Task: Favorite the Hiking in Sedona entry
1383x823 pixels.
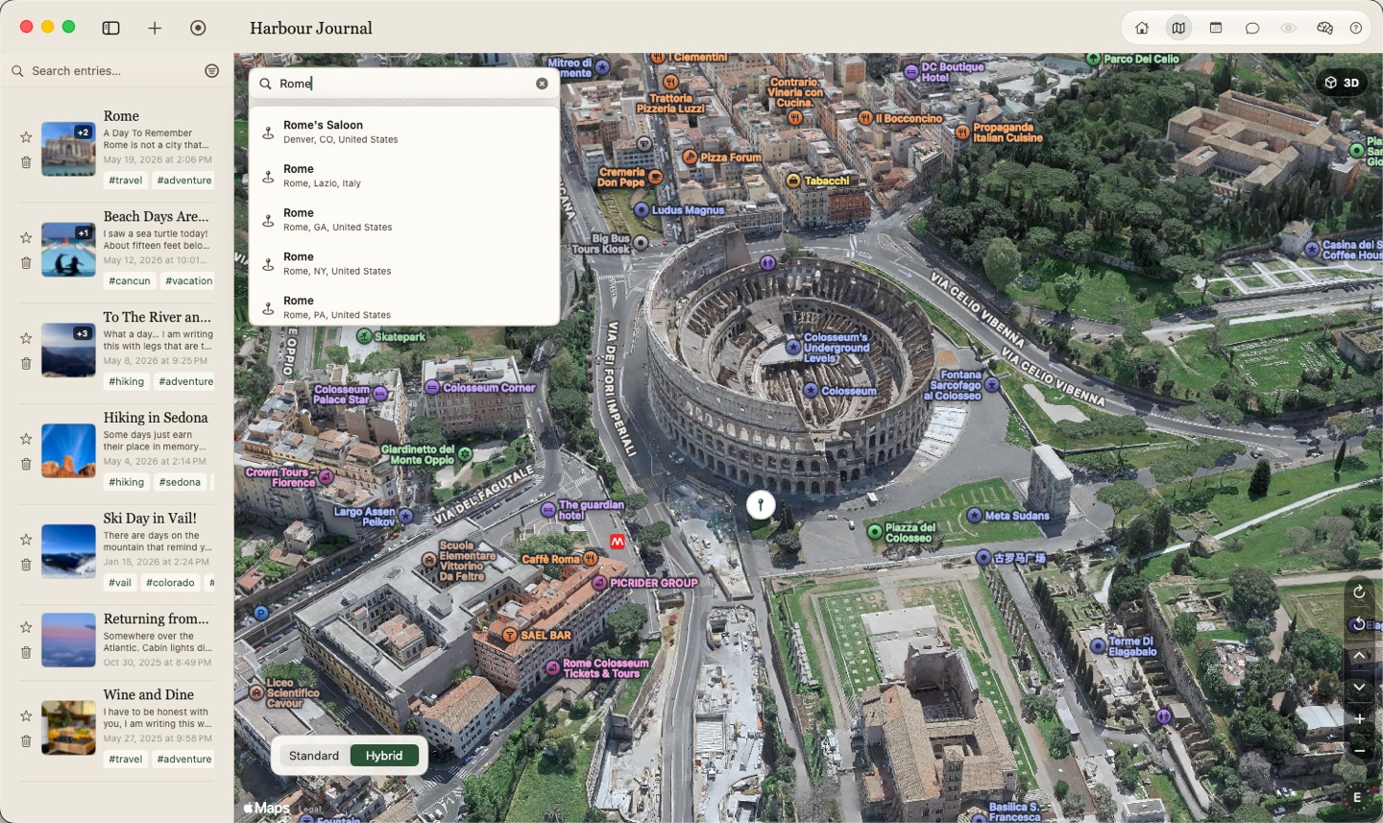Action: (26, 439)
